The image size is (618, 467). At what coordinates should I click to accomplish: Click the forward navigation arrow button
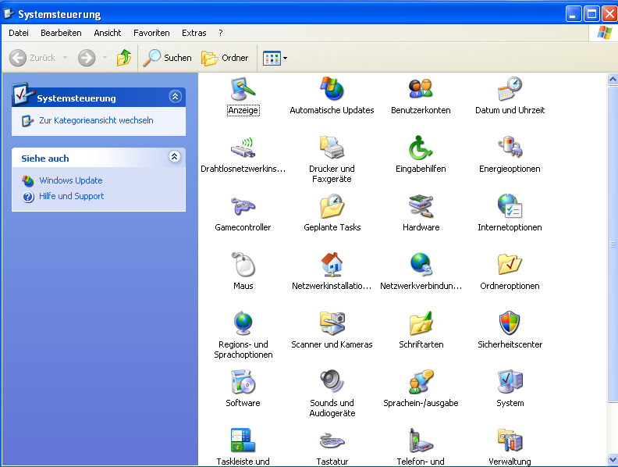pyautogui.click(x=87, y=58)
